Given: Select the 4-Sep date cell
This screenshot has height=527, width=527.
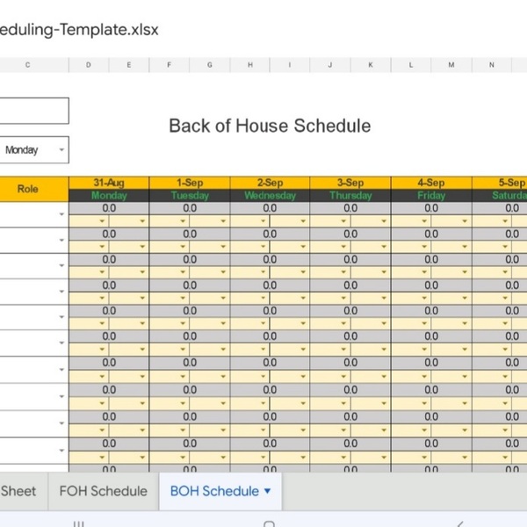Looking at the screenshot, I should click(431, 183).
